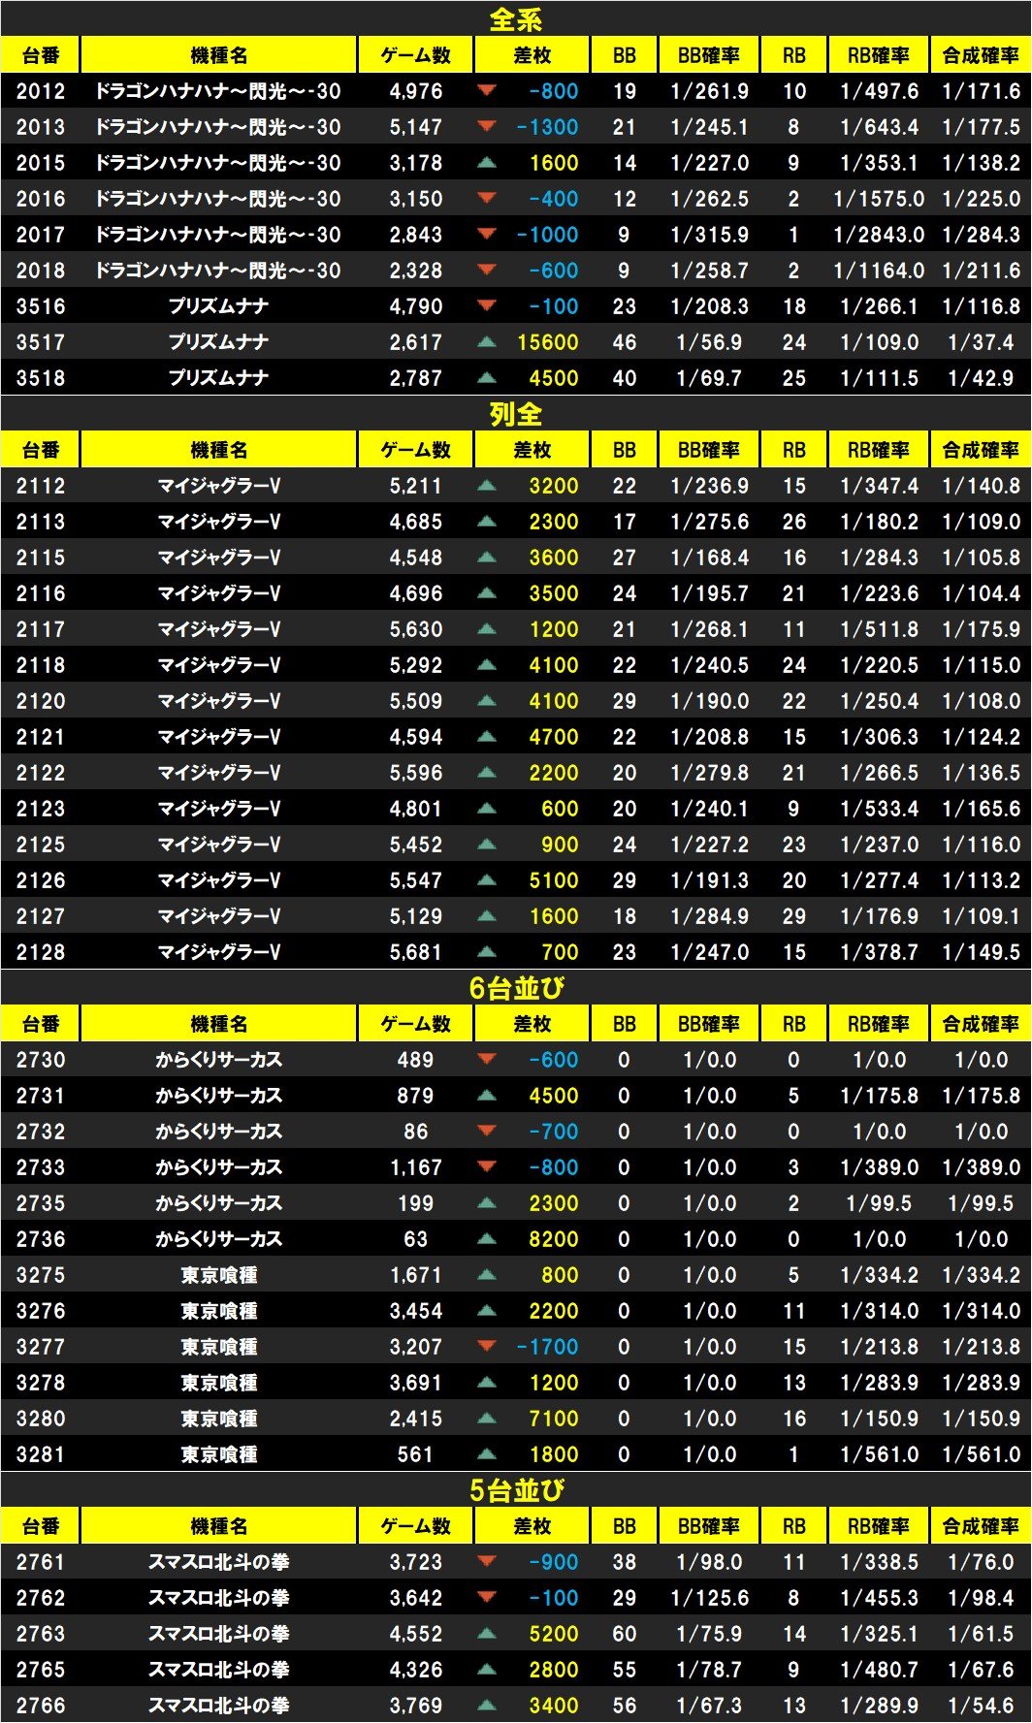Click the -1700 difference value
Viewport: 1032px width, 1723px height.
tap(548, 1347)
